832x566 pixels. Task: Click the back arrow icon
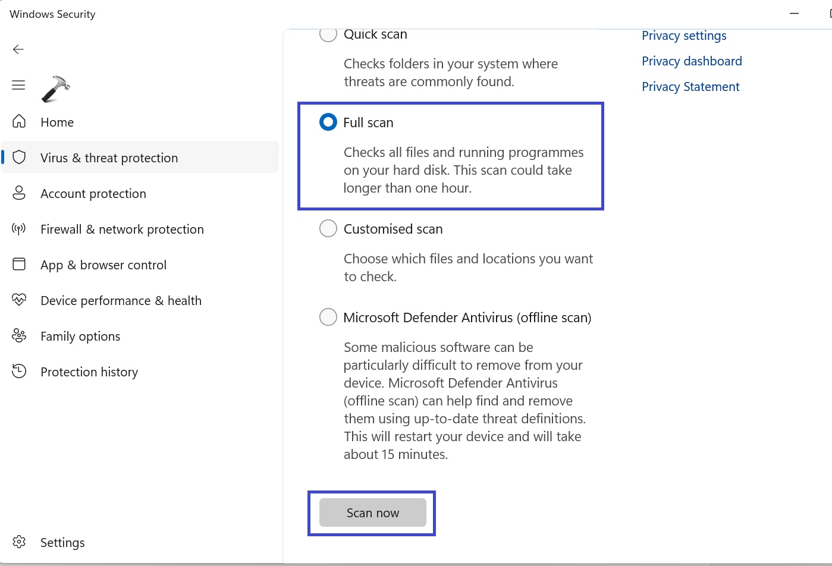point(18,49)
